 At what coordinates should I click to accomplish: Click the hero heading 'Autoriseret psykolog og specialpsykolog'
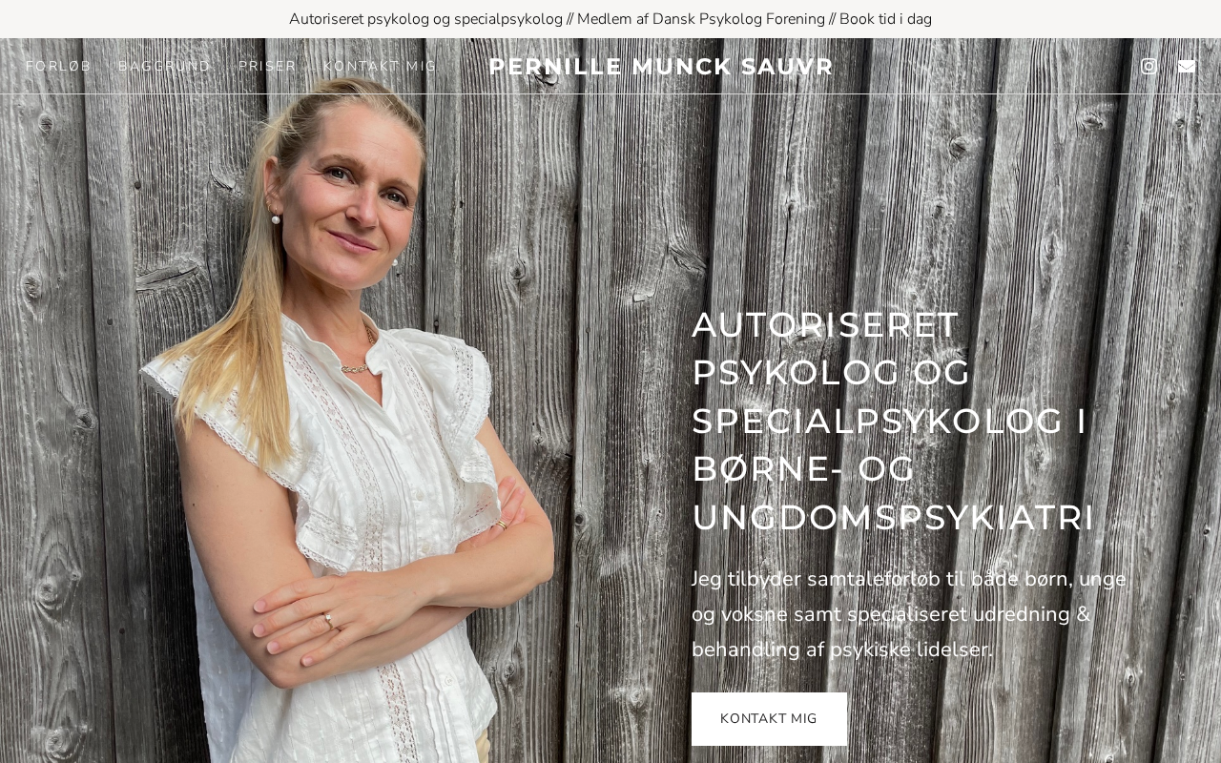click(894, 421)
